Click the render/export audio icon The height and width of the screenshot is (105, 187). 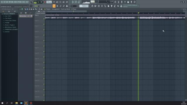pos(131,2)
